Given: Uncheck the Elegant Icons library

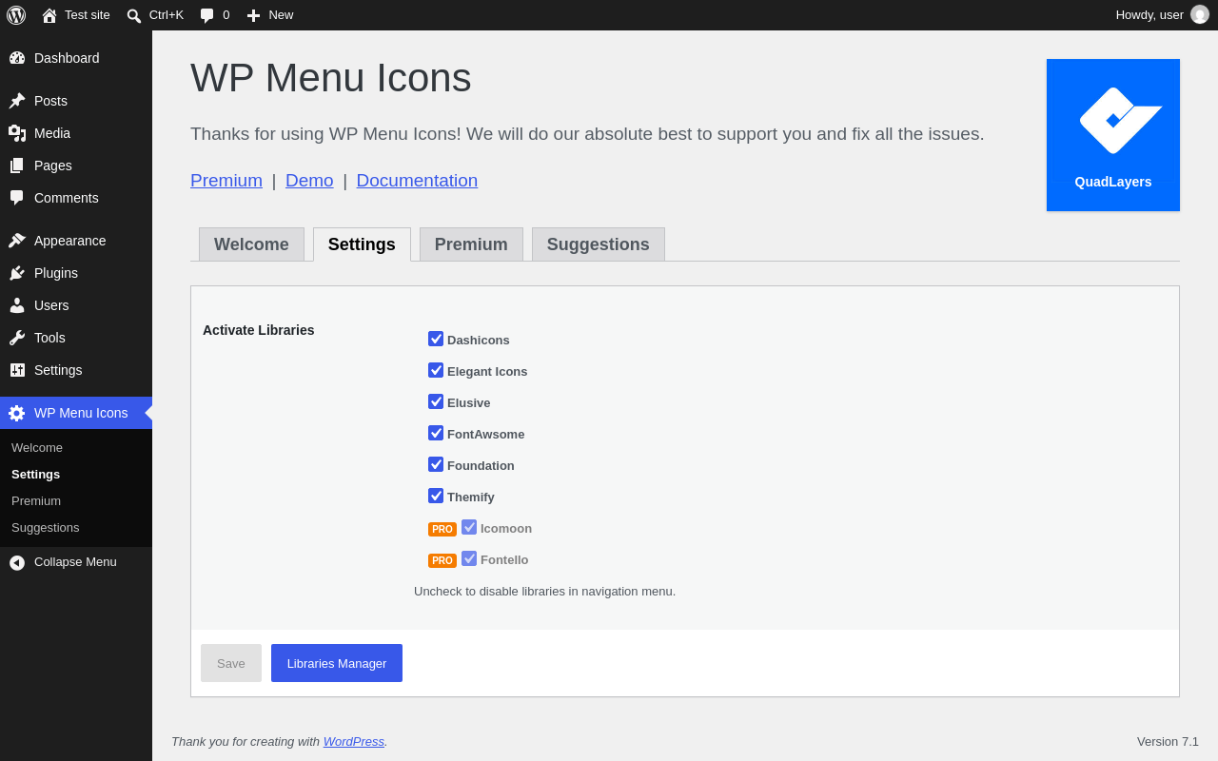Looking at the screenshot, I should [x=436, y=370].
